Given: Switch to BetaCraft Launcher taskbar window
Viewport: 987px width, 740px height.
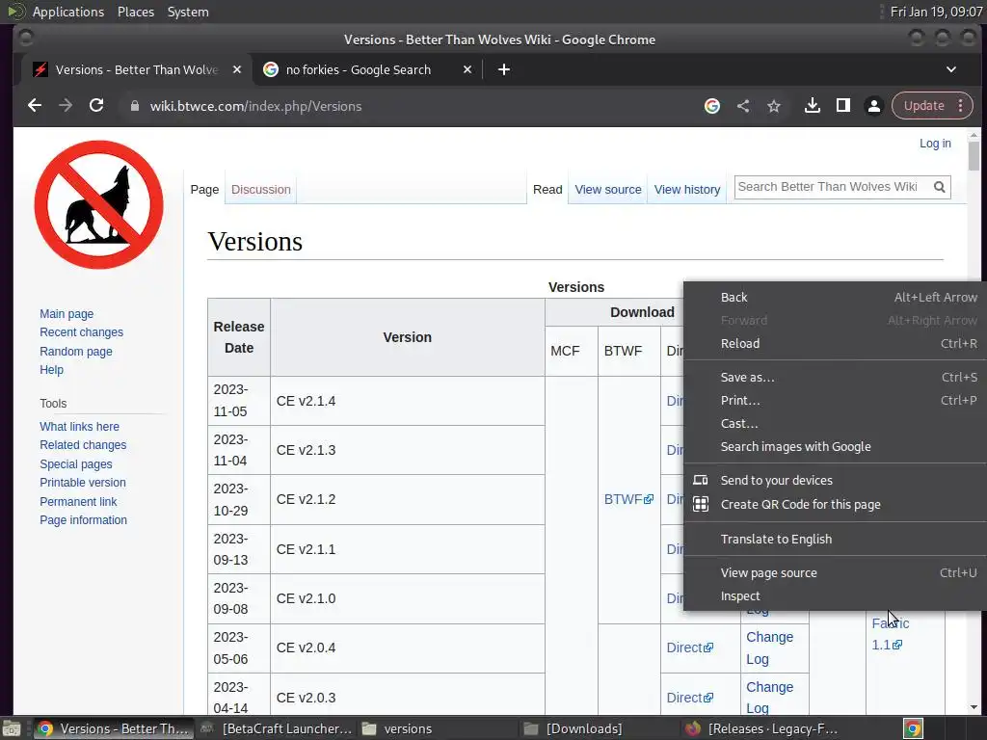Looking at the screenshot, I should [276, 728].
